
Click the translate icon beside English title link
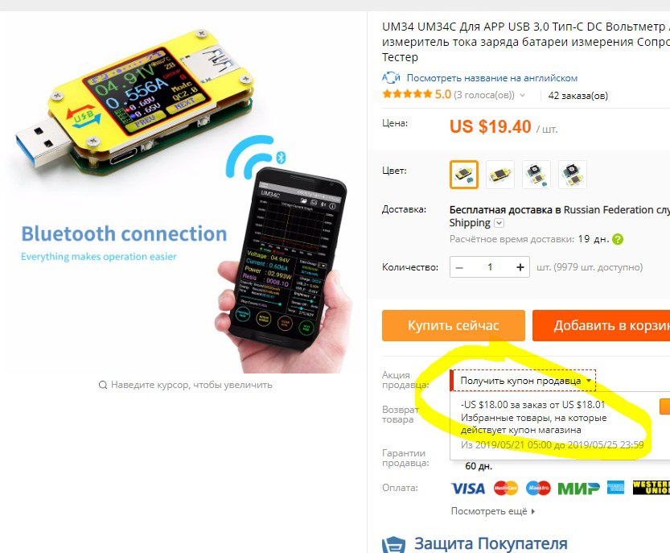point(391,78)
